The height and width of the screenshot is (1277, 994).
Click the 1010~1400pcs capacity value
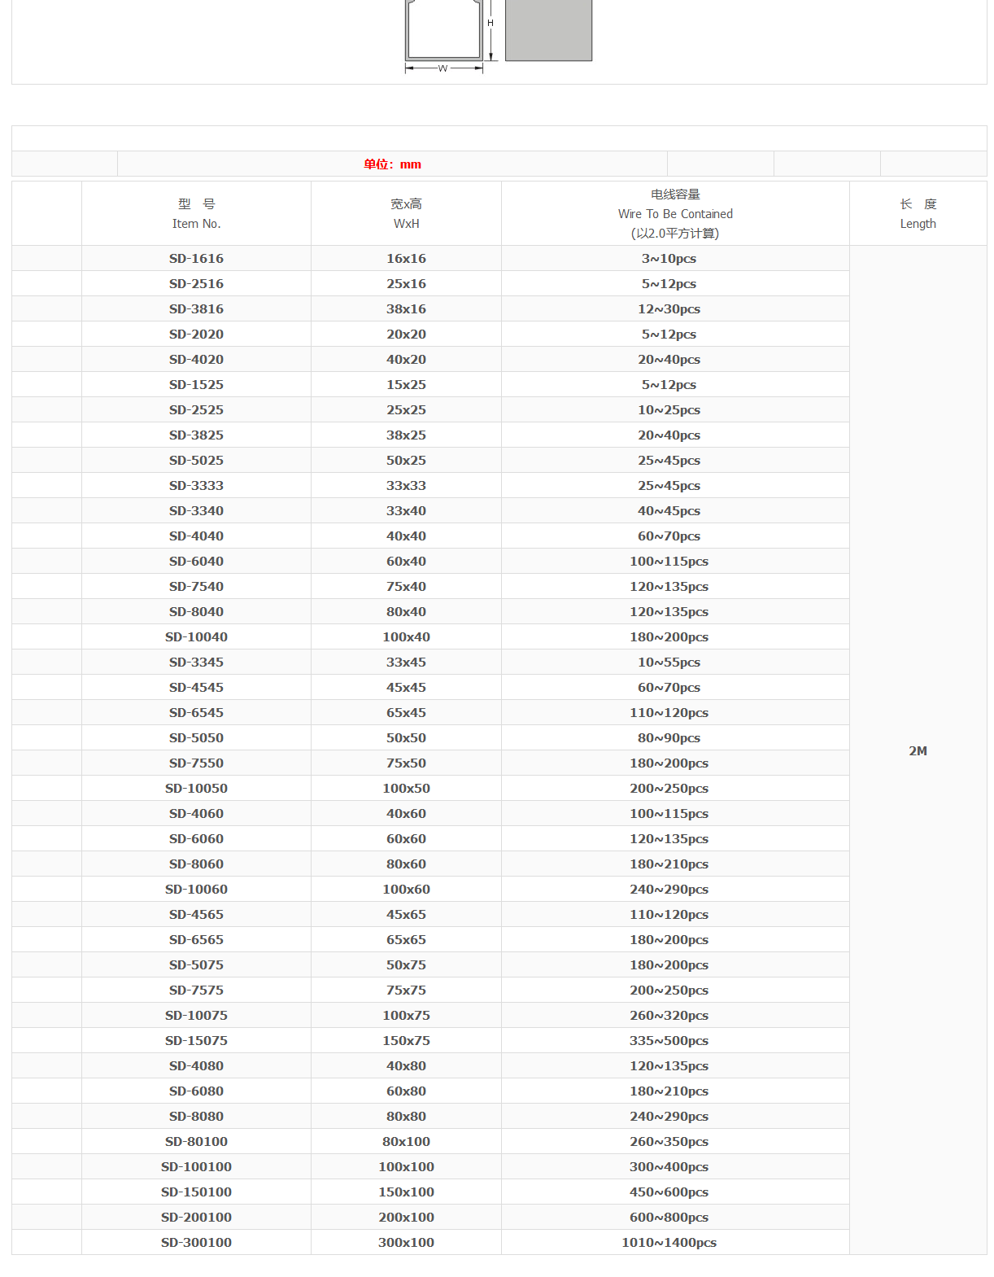(x=669, y=1243)
